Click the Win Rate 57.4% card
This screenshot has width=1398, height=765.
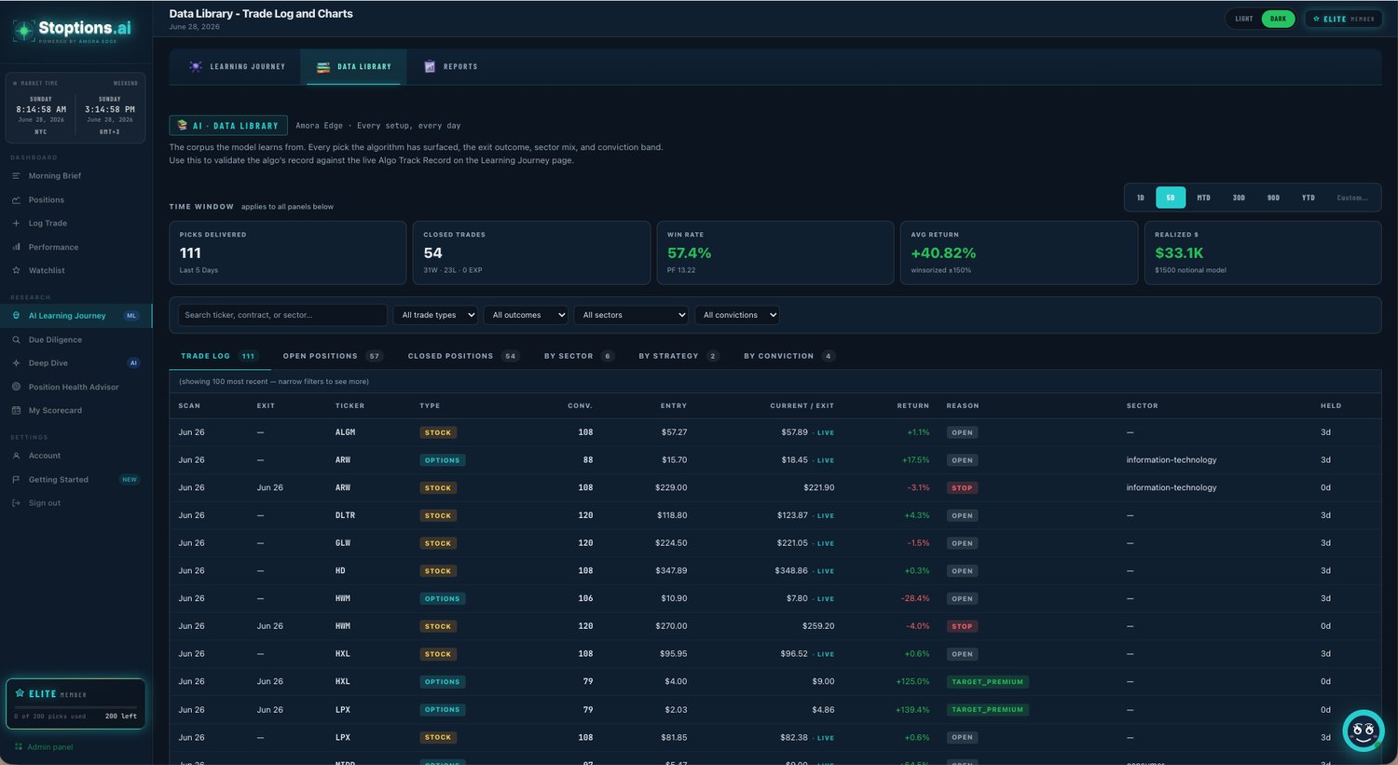tap(774, 253)
